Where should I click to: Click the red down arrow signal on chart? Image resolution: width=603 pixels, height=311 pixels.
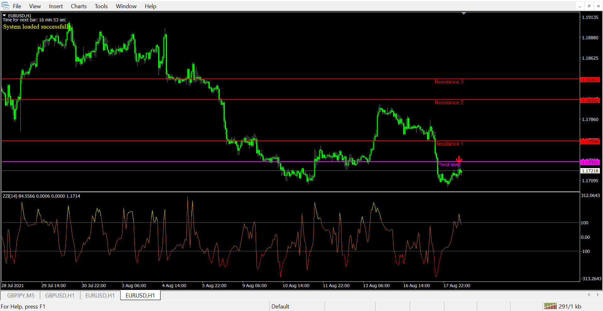pos(459,159)
